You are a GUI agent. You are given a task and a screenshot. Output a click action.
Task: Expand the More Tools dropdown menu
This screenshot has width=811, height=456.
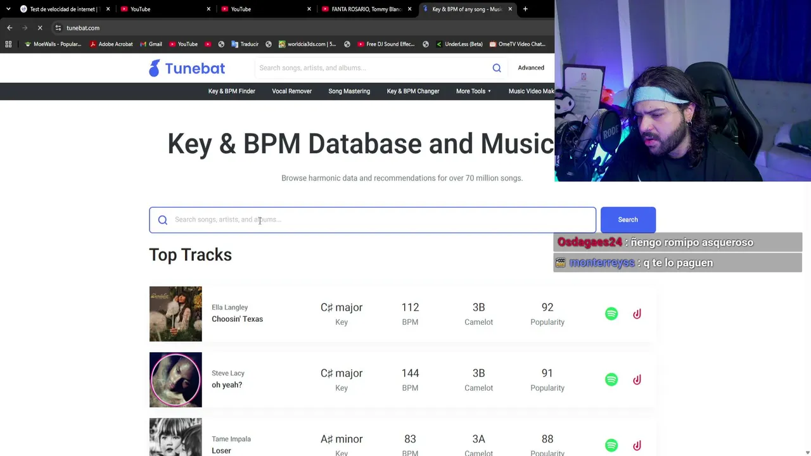tap(474, 91)
